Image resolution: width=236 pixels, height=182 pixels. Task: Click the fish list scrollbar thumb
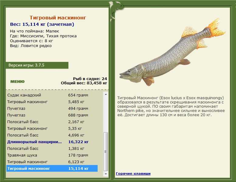[x=106, y=152]
